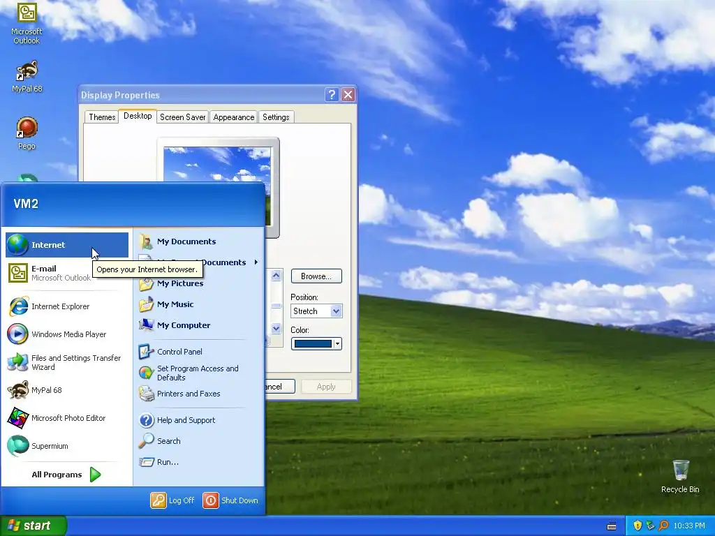Screen dimensions: 715x536
Task: Click the Microsoft Outlook desktop icon
Action: (27, 23)
